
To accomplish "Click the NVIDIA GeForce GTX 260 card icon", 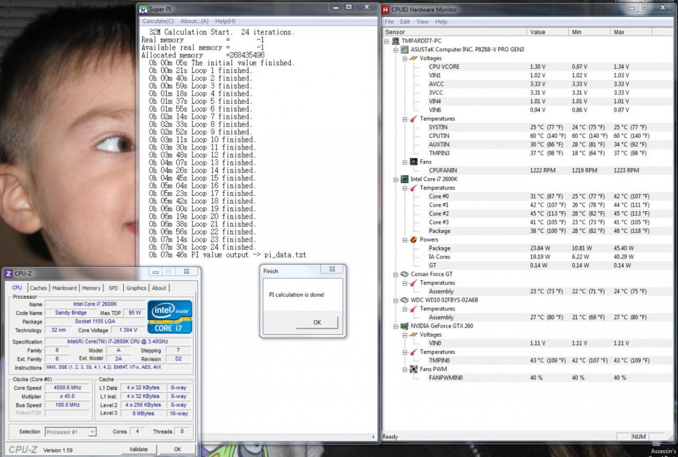I will tap(405, 326).
